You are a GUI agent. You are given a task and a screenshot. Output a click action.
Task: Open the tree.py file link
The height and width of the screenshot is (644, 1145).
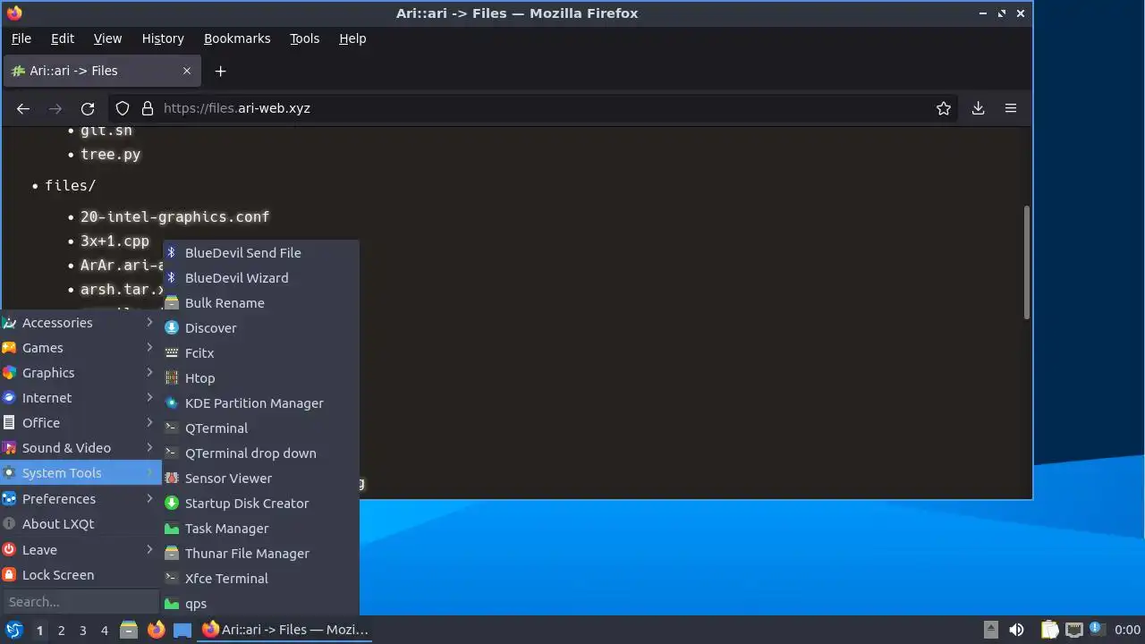(x=111, y=155)
